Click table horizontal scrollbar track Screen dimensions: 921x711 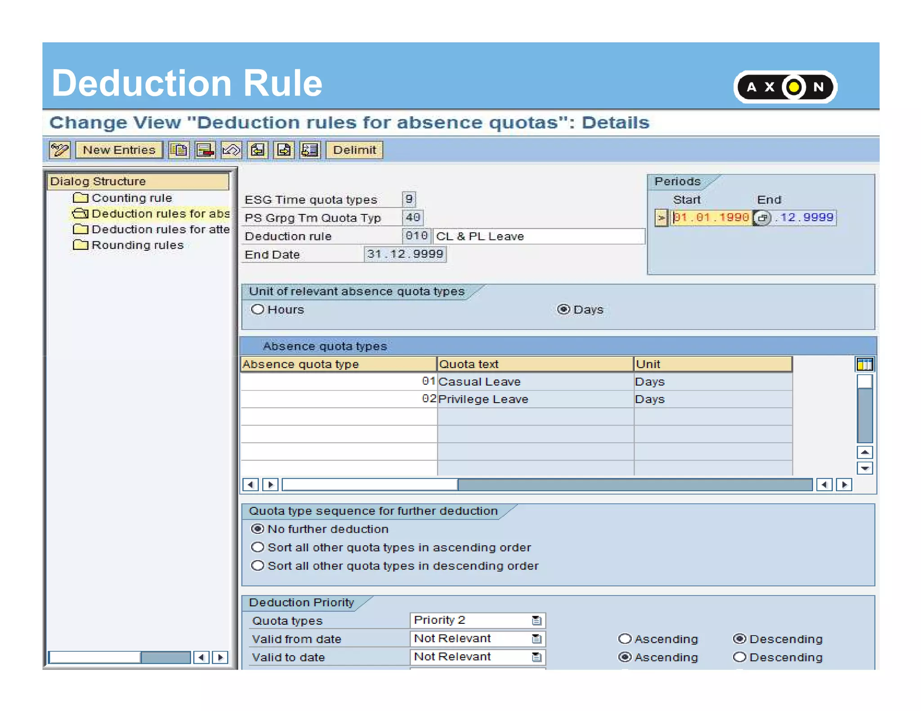pos(635,484)
